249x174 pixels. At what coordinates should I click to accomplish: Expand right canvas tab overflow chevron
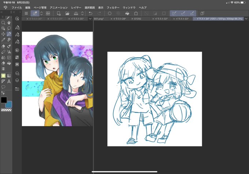coord(246,19)
